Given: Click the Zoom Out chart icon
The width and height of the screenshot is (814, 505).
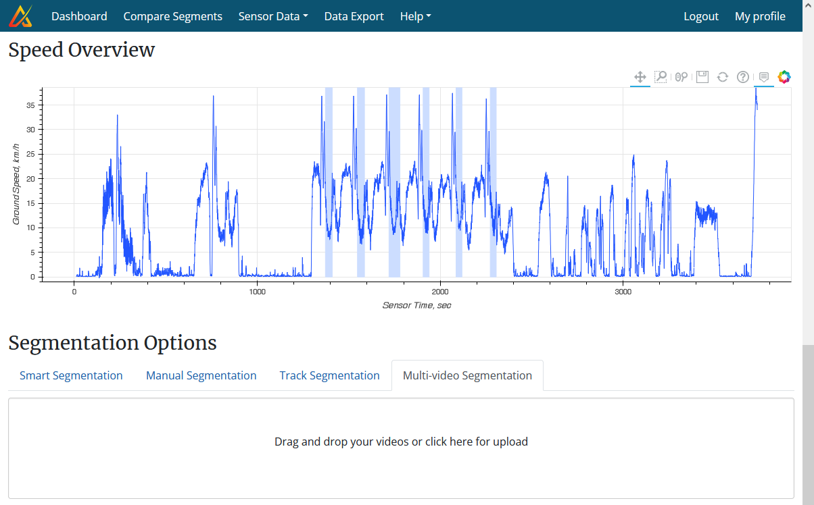Looking at the screenshot, I should tap(684, 76).
